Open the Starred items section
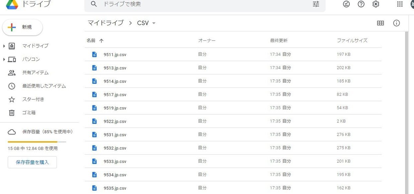The width and height of the screenshot is (414, 194). click(x=33, y=99)
